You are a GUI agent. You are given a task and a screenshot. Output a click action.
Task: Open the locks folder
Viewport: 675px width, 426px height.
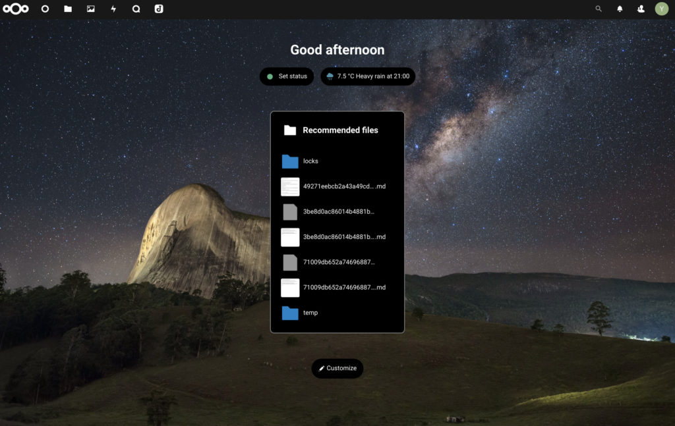pyautogui.click(x=337, y=161)
